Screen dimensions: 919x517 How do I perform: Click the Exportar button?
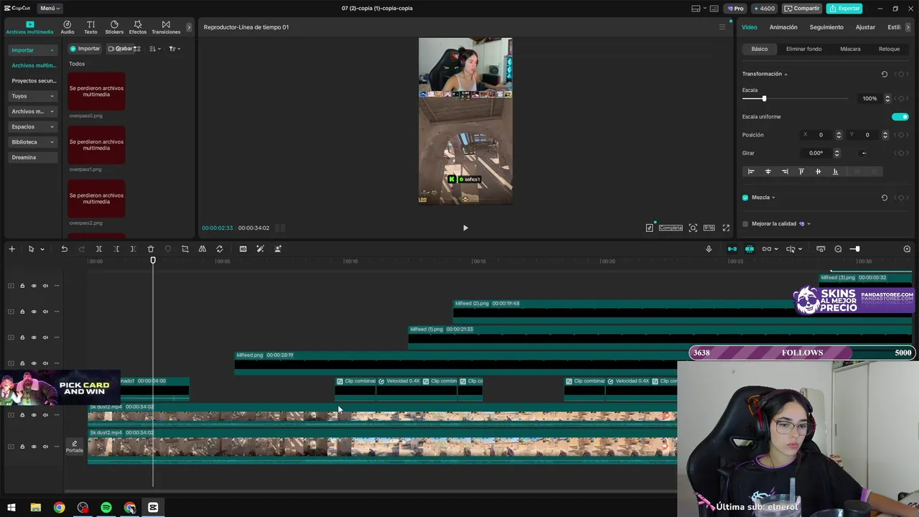pos(844,8)
